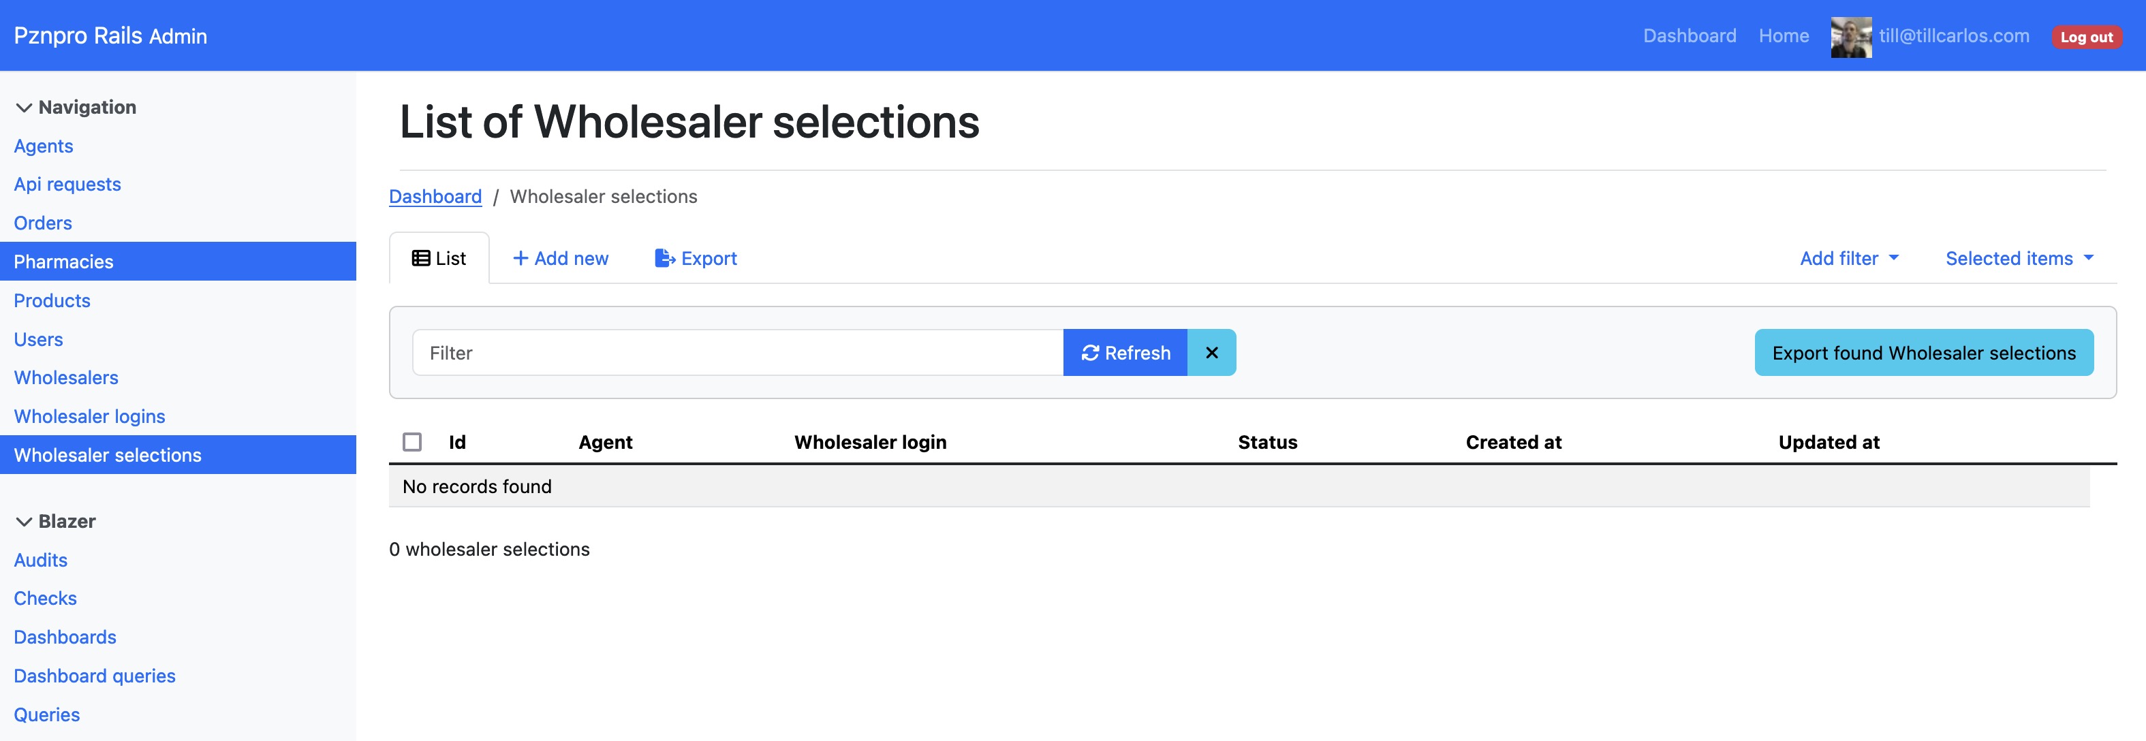
Task: Switch to the List tab
Action: pyautogui.click(x=439, y=258)
